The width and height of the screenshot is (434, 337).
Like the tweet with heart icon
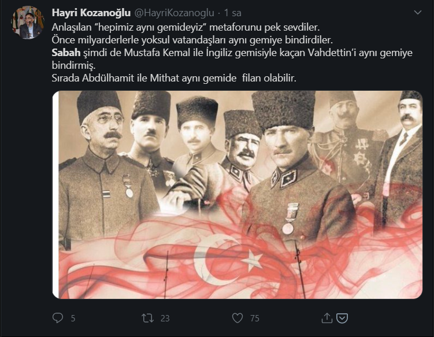click(x=238, y=318)
